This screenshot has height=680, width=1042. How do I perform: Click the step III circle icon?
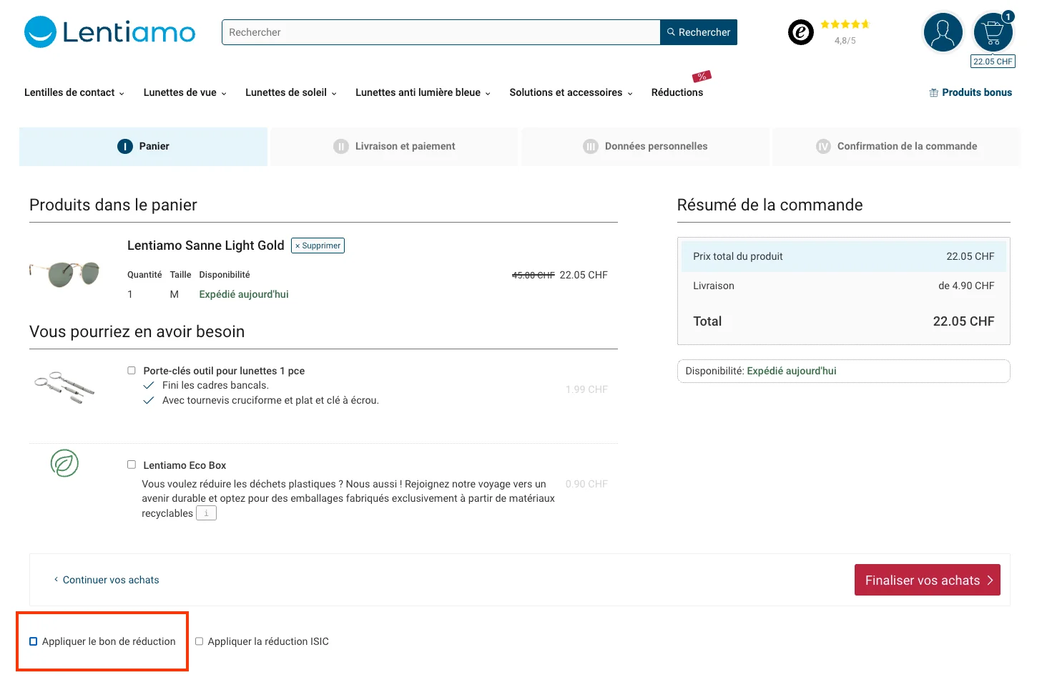click(x=591, y=146)
